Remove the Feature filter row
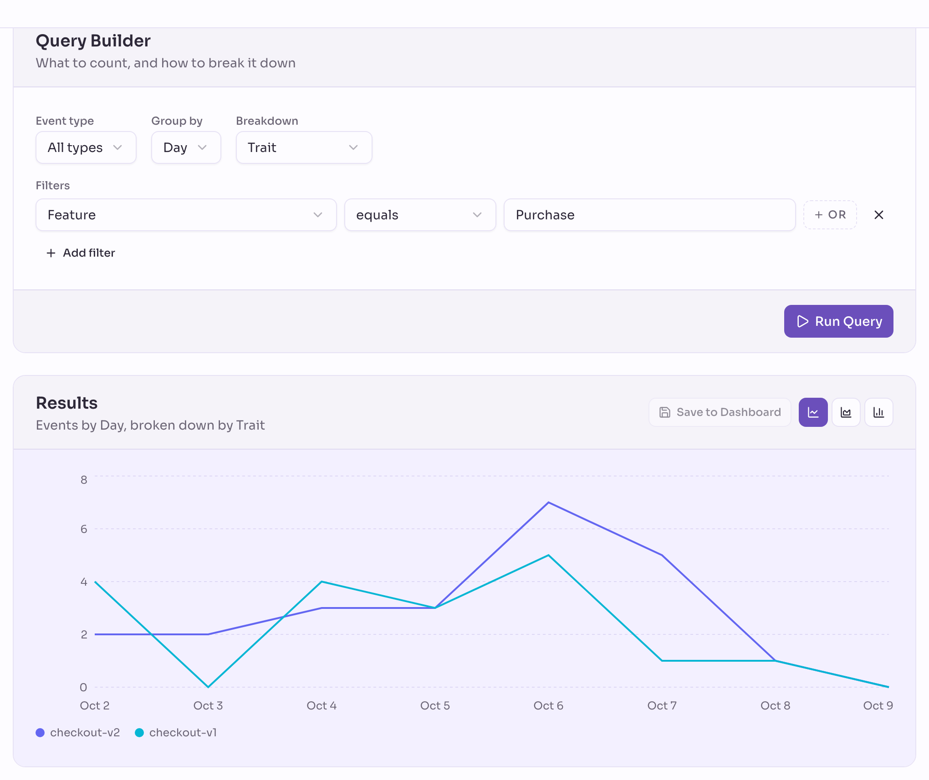 click(878, 215)
